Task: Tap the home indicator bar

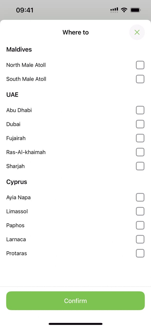Action: [75, 324]
